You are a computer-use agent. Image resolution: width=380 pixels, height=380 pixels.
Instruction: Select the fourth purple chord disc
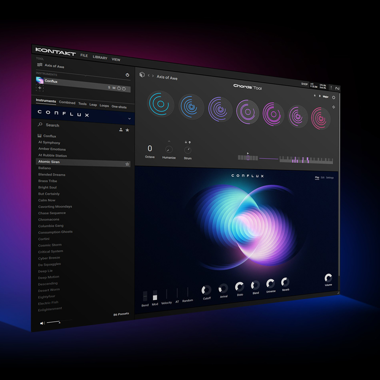coord(247,112)
